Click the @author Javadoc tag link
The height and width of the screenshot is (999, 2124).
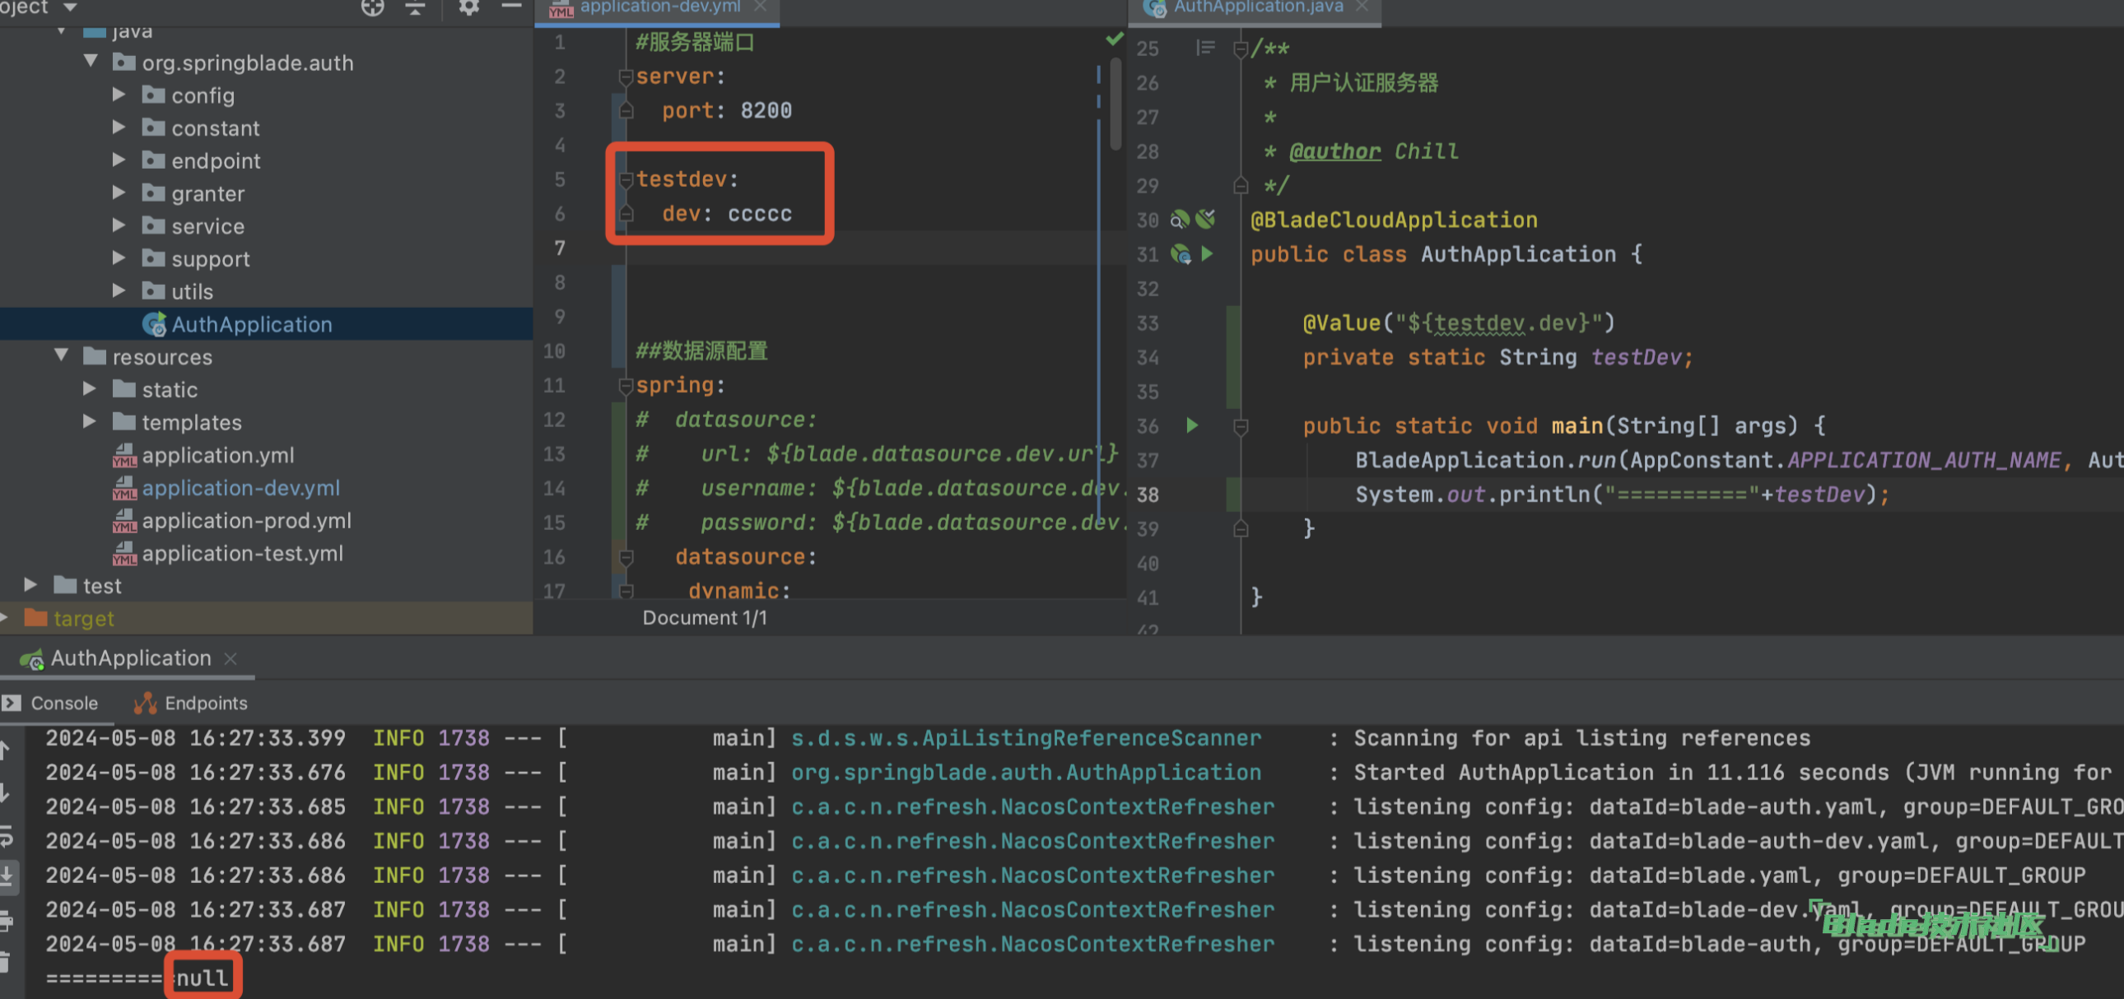[1334, 151]
